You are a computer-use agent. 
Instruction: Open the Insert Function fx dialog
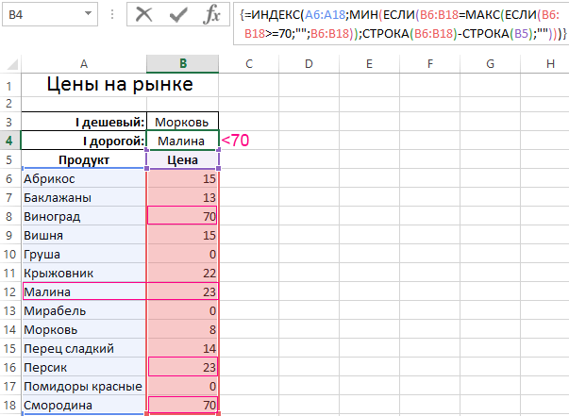point(212,15)
